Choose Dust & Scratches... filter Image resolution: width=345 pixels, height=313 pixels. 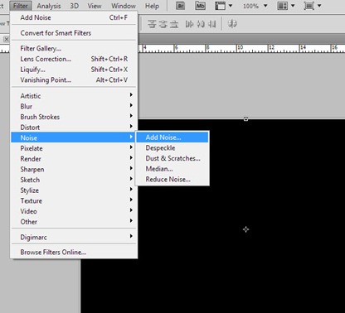point(172,158)
